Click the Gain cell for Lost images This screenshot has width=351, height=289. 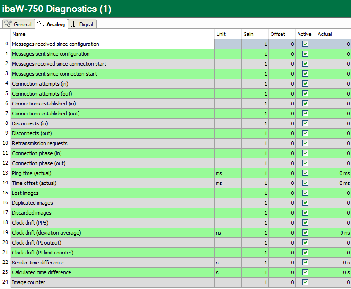255,193
